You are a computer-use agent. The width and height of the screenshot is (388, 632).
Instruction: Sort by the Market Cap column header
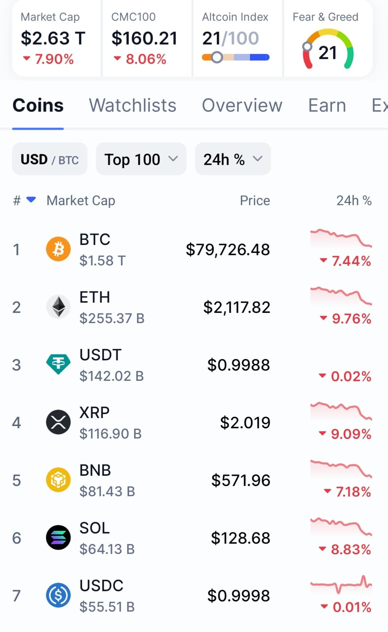click(81, 200)
